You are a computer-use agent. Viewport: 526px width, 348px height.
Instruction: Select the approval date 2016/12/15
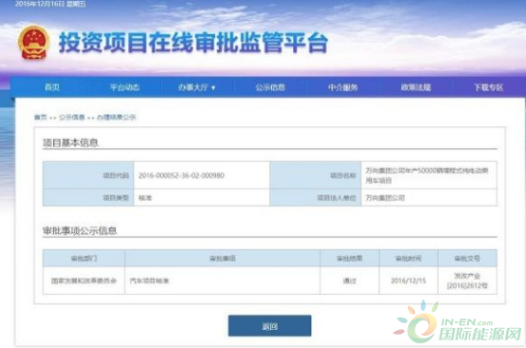pyautogui.click(x=408, y=280)
